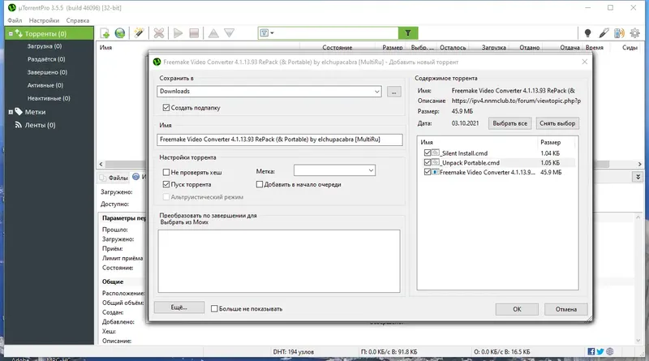
Task: Toggle the Не проверять хеш checkbox
Action: click(166, 172)
